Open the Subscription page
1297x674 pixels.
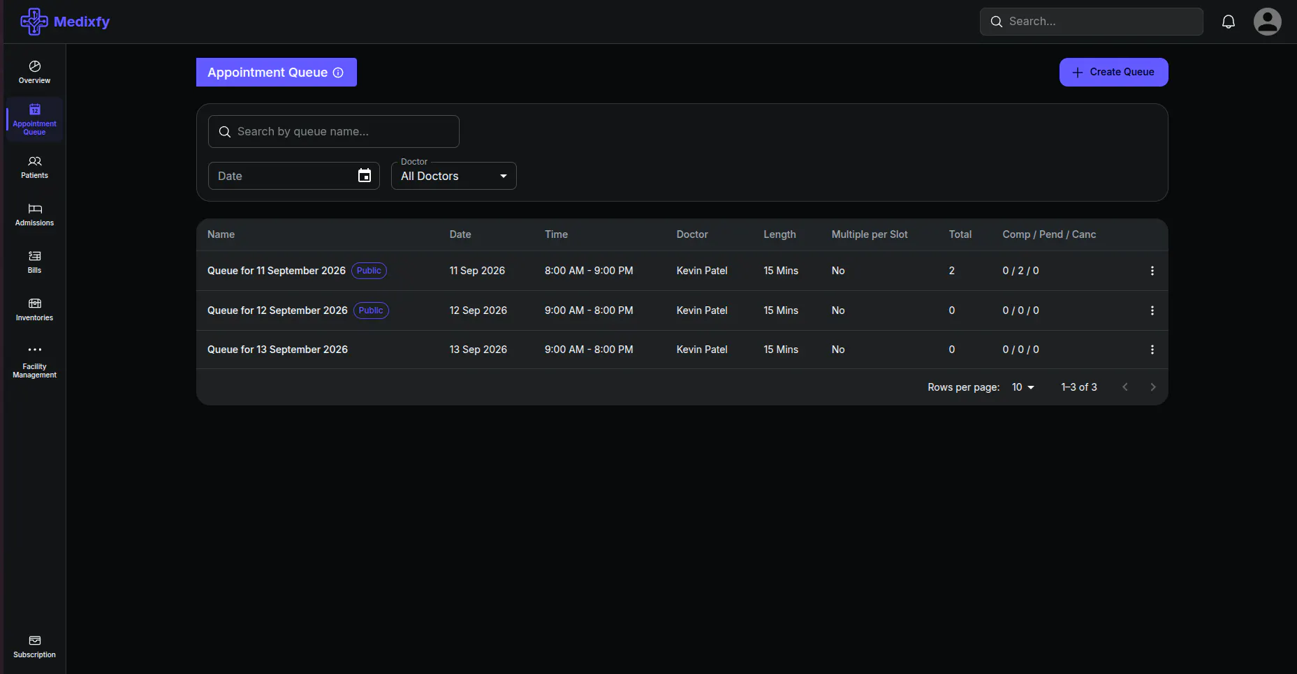tap(34, 647)
